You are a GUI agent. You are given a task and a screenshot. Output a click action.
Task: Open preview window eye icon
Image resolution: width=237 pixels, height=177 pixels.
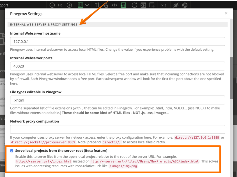click(143, 5)
